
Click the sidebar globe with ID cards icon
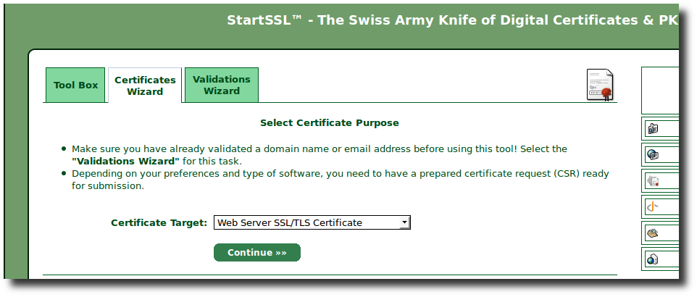coord(653,154)
